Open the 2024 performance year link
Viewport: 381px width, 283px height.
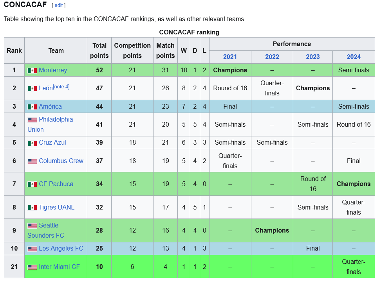pos(354,57)
